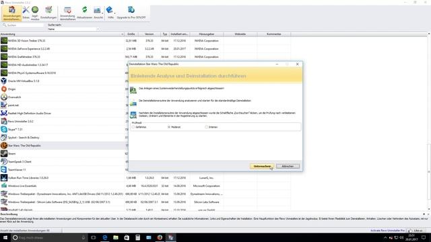Viewport: 431px width, 242px height.
Task: Sort by the Kommentar column header
Action: (274, 34)
